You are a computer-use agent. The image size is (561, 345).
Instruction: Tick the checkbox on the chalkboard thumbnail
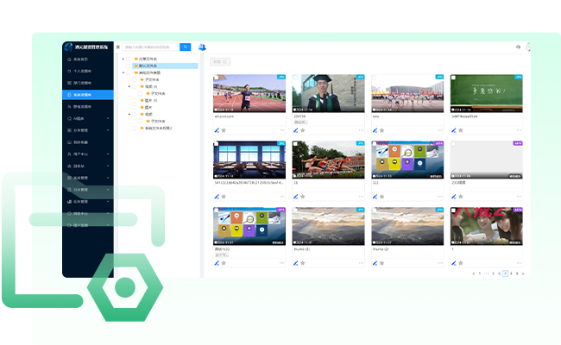pos(454,78)
